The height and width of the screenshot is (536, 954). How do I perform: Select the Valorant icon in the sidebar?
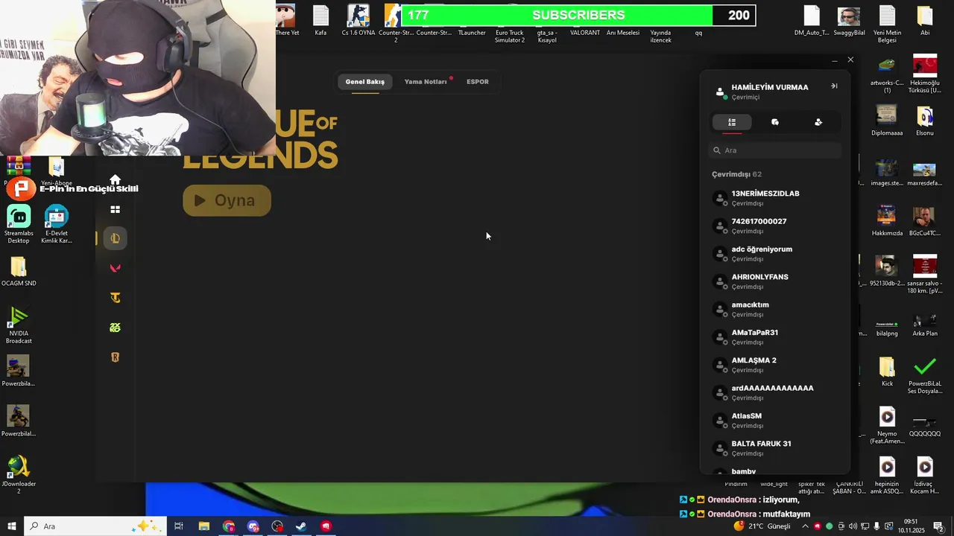tap(115, 268)
